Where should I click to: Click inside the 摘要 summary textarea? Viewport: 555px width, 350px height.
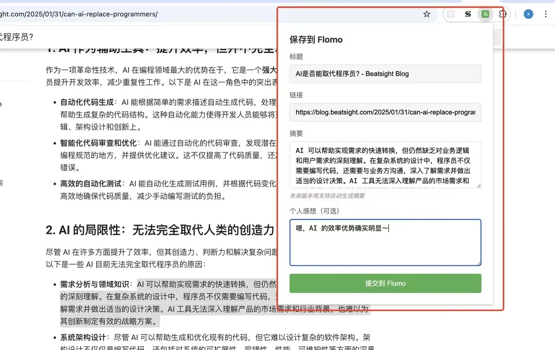[x=385, y=165]
